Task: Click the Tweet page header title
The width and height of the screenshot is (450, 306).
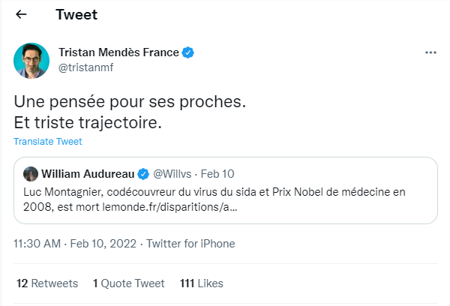Action: [x=76, y=15]
